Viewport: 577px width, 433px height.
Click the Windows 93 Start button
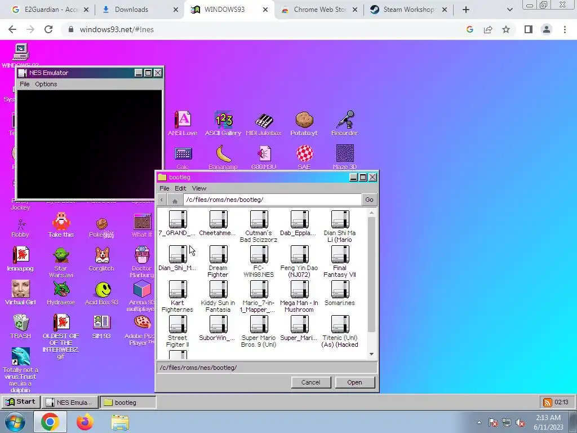(x=21, y=401)
